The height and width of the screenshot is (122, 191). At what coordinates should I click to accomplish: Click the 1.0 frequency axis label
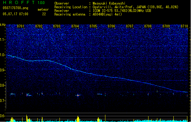point(3,55)
